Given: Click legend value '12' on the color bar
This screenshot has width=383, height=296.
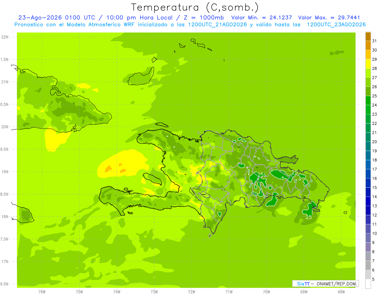Looking at the screenshot, I should click(374, 215).
